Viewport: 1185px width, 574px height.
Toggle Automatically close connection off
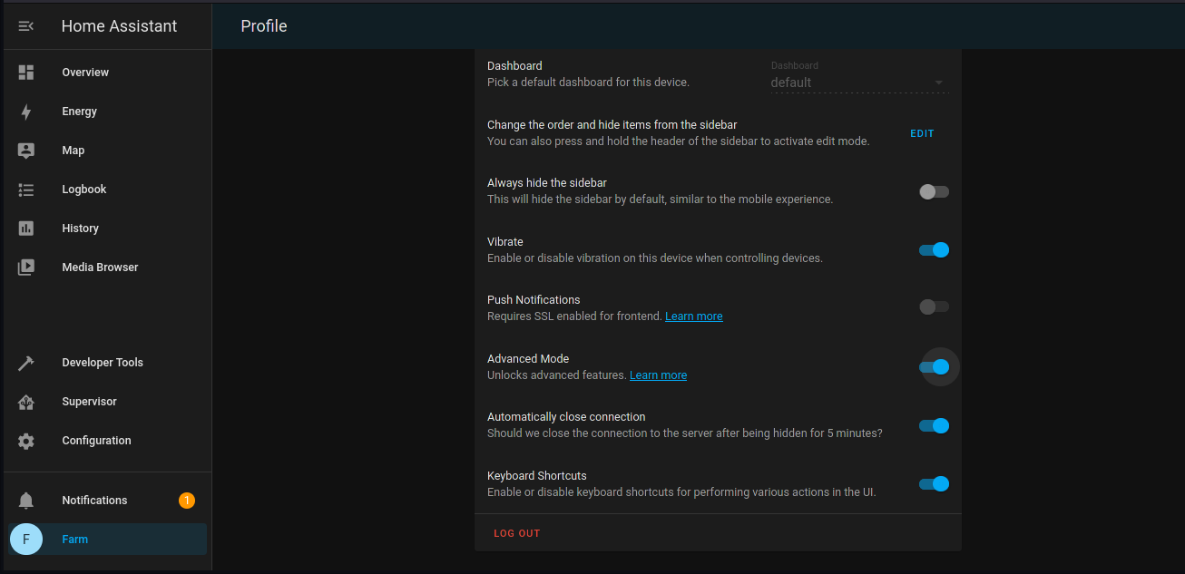(x=934, y=425)
